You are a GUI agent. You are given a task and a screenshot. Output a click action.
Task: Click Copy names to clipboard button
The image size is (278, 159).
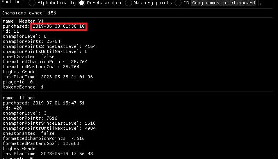tap(223, 3)
